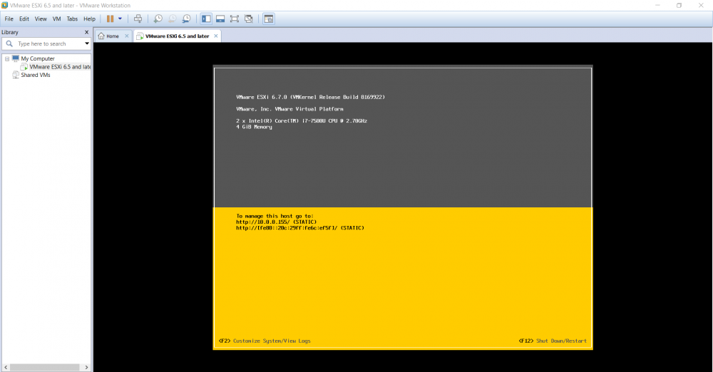Revert virtual machine to previous snapshot

click(173, 19)
